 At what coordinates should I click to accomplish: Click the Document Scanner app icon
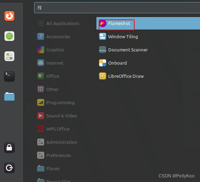(103, 50)
